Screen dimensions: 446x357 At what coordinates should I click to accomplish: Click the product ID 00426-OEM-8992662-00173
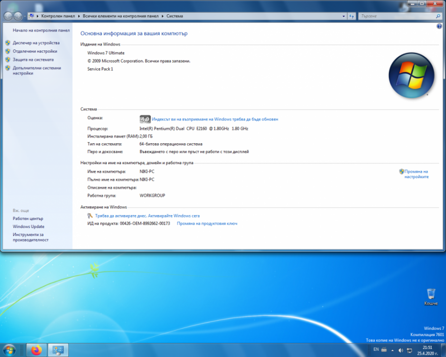point(145,223)
